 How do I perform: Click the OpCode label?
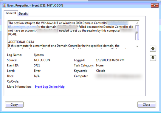click(x=13, y=81)
